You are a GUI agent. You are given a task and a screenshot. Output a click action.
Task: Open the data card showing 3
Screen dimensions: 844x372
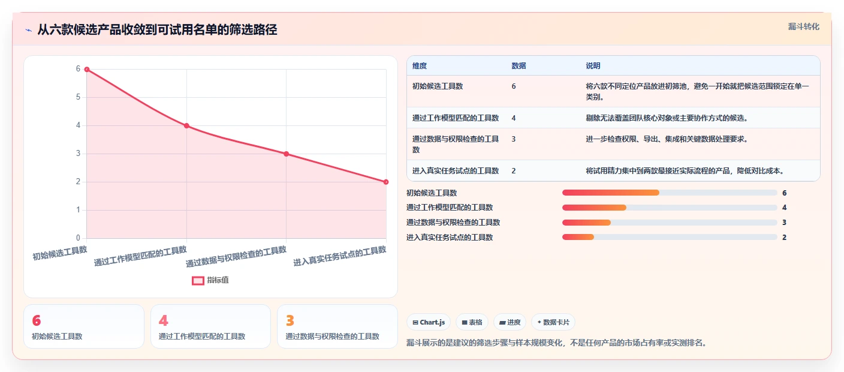point(337,326)
